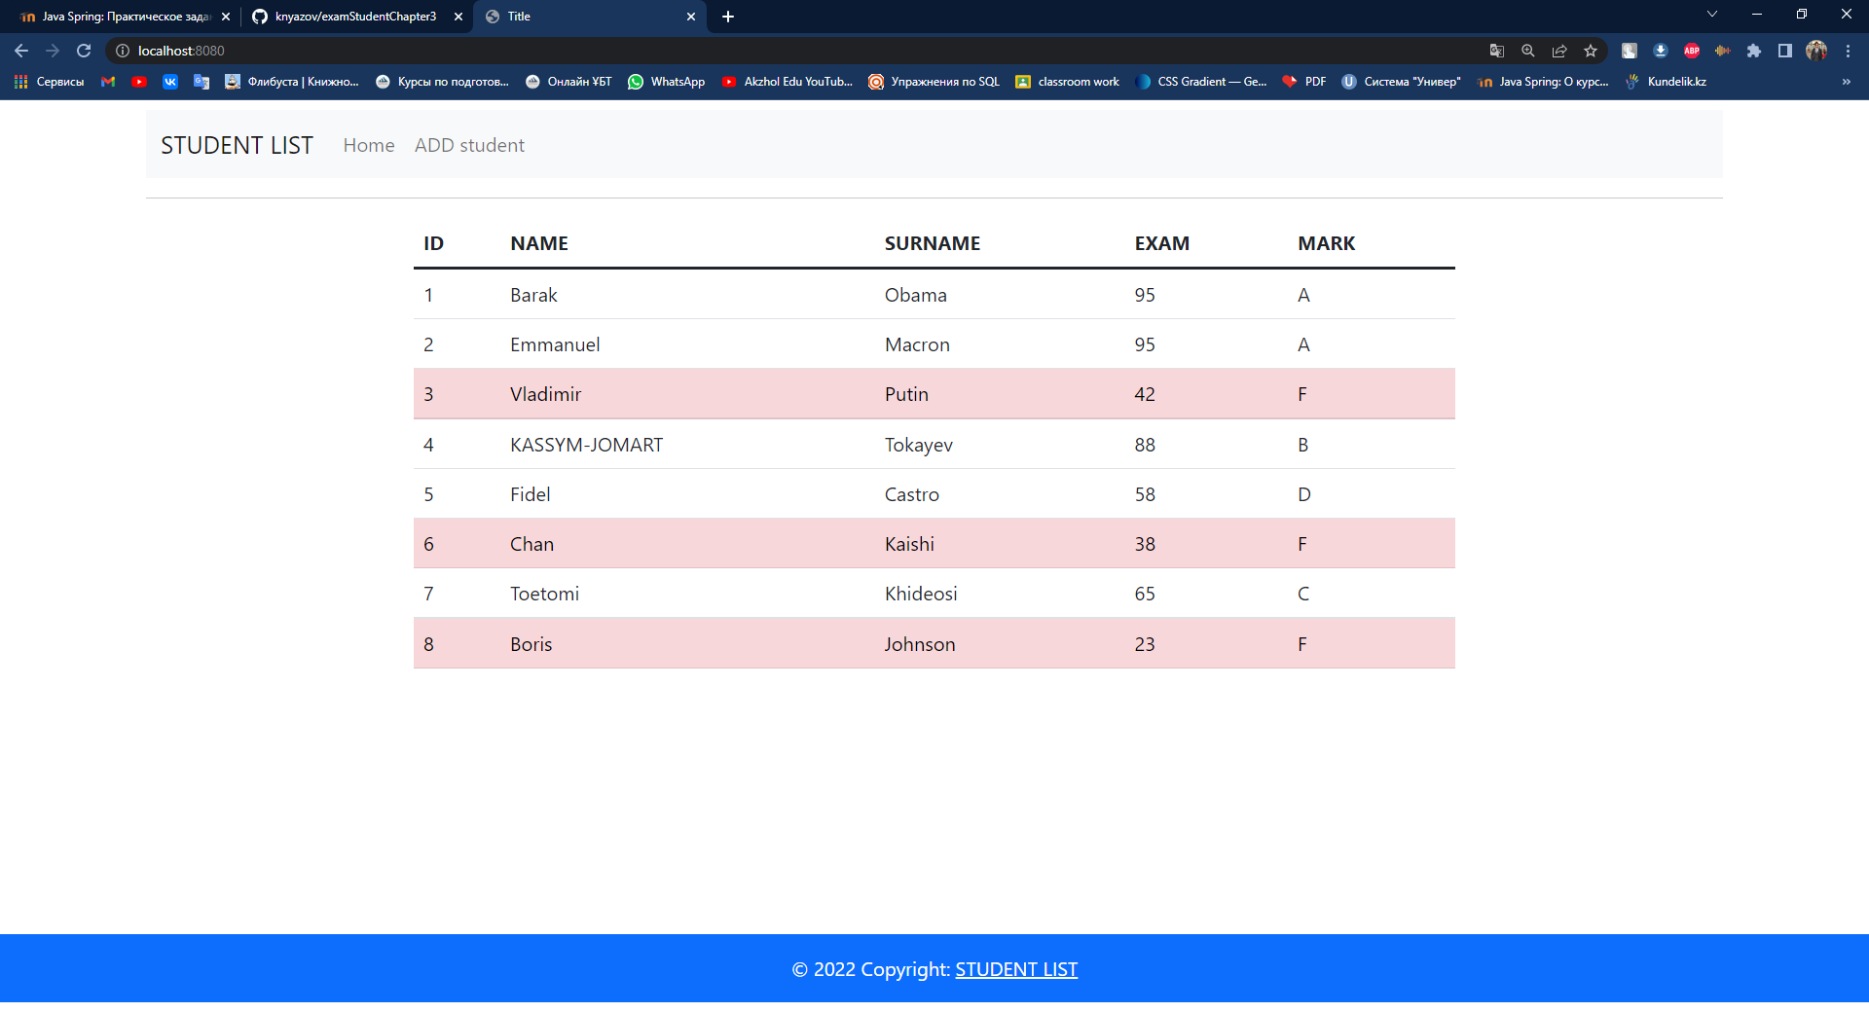
Task: Open the tab search dropdown arrow
Action: [x=1712, y=15]
